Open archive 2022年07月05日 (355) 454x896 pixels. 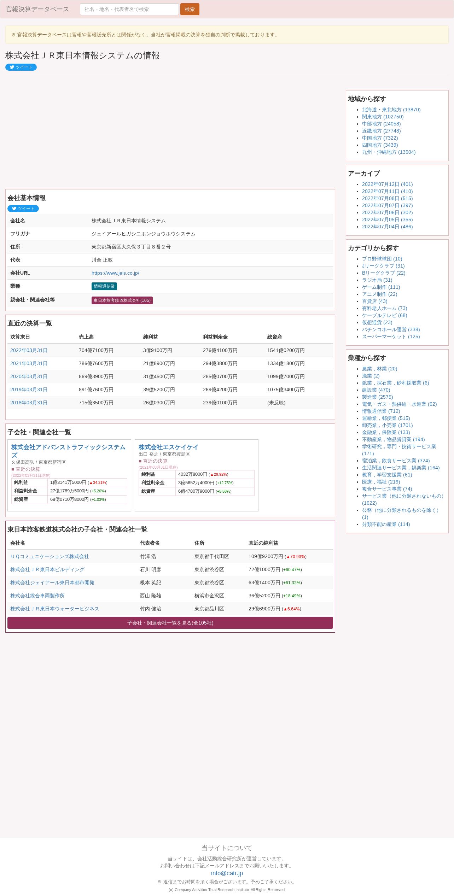[387, 219]
